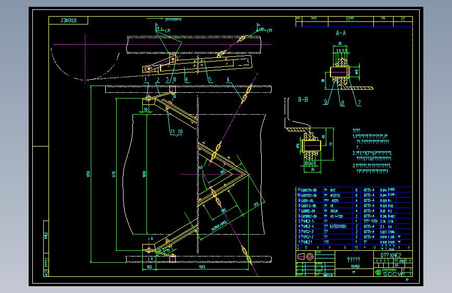452x293 pixels.
Task: Click balloon 7 under the A-A section
Action: [359, 103]
